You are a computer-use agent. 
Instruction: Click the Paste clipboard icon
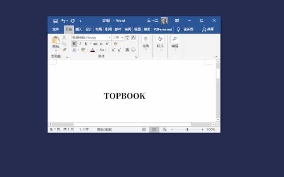[56, 40]
